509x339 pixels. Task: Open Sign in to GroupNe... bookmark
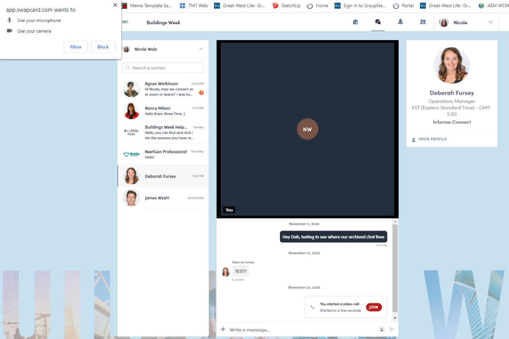tap(361, 6)
